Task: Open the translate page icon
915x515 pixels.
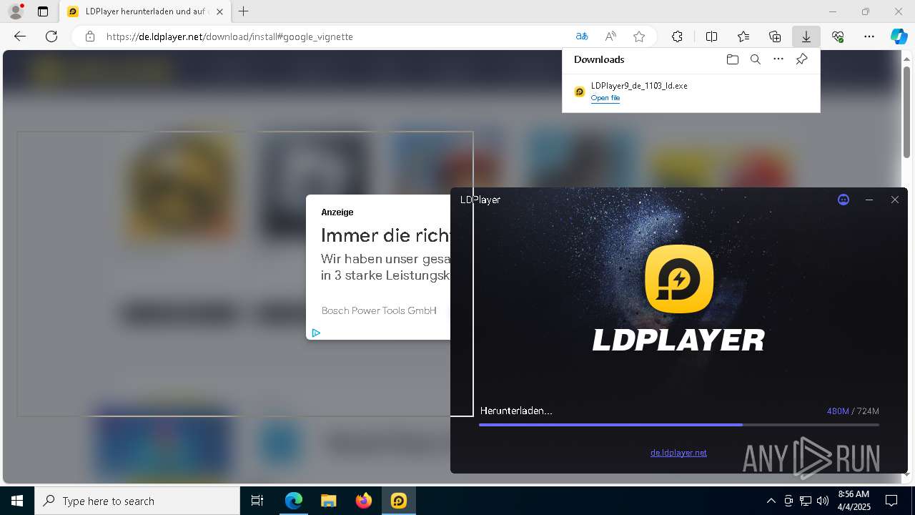Action: coord(582,36)
